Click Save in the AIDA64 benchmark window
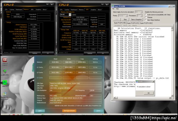The height and width of the screenshot is (121, 178). point(40,111)
